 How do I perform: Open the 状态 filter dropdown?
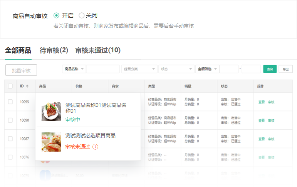click(176, 69)
